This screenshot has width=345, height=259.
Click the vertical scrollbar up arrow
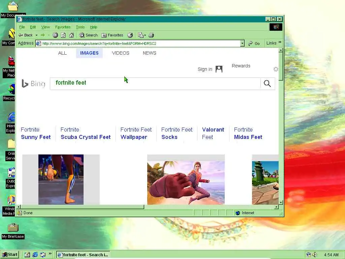(281, 50)
